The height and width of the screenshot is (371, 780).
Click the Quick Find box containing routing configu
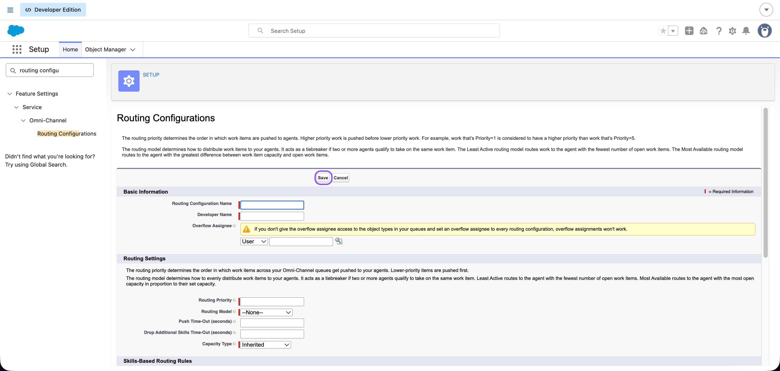coord(50,70)
